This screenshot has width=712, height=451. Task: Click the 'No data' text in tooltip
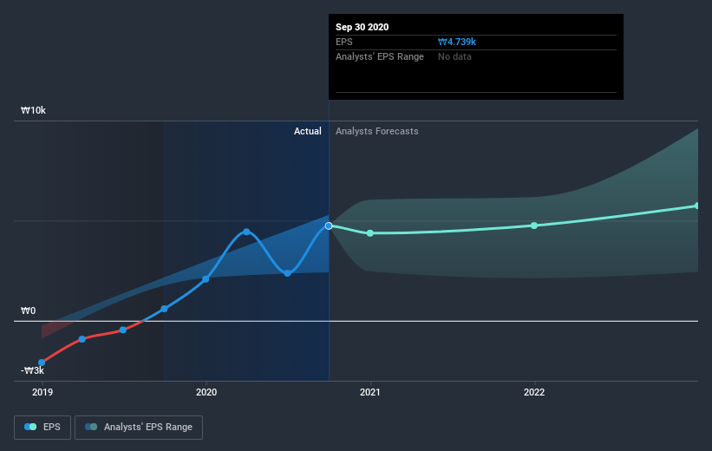coord(454,56)
